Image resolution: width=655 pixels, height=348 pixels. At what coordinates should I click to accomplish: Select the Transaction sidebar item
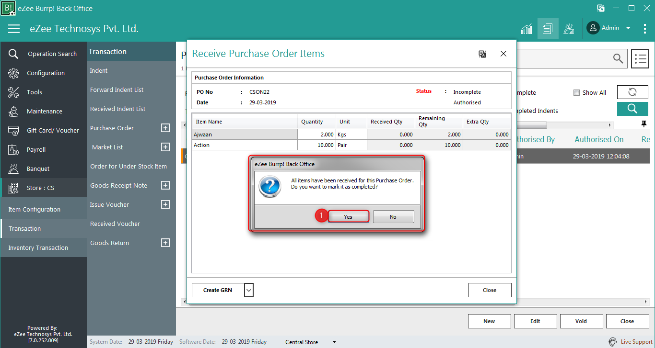(x=44, y=228)
